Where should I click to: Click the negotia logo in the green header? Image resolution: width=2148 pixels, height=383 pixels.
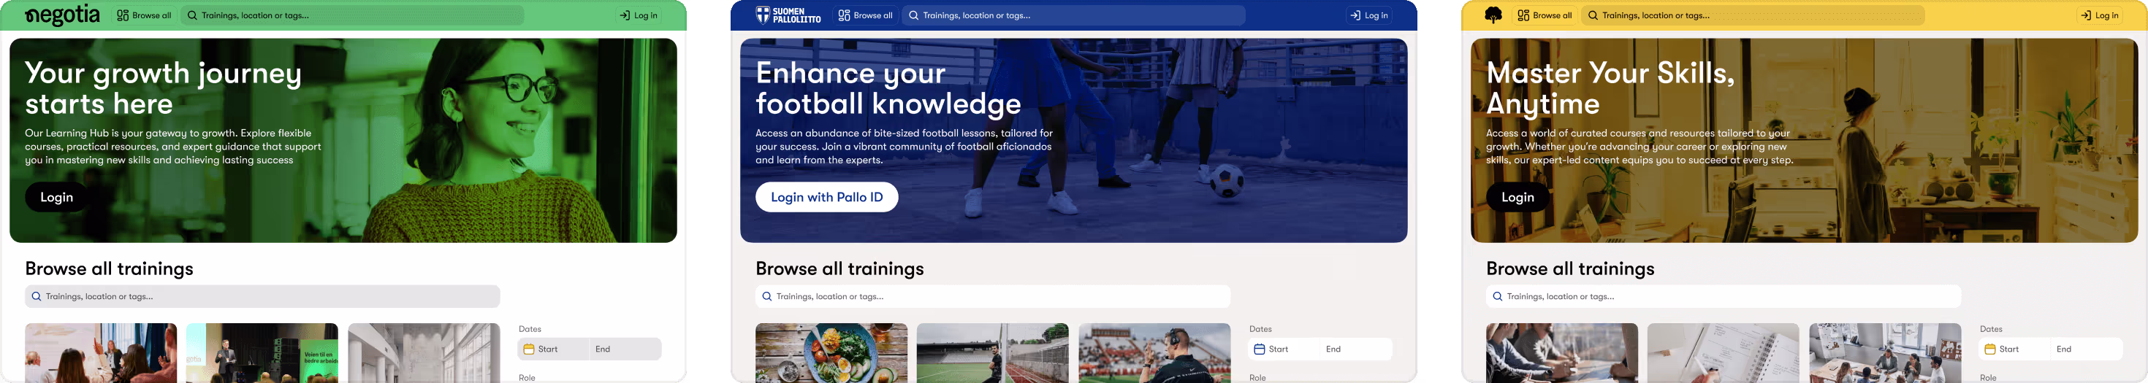tap(63, 15)
